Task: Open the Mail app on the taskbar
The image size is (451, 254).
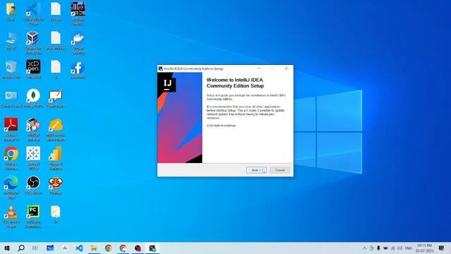Action: (x=50, y=248)
